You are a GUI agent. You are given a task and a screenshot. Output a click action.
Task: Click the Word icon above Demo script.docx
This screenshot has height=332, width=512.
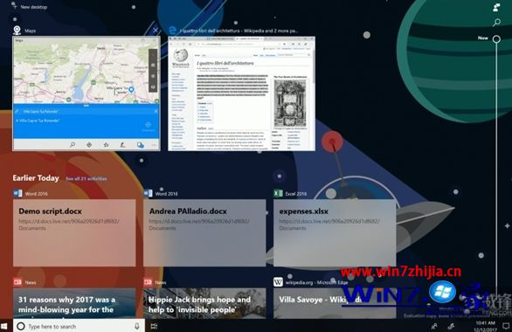coord(17,193)
